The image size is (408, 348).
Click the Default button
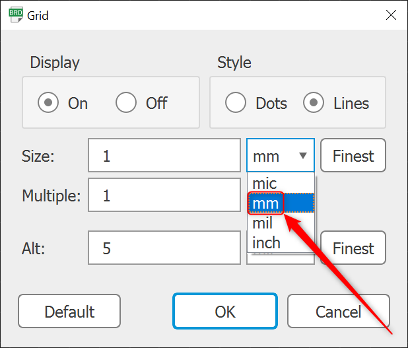point(69,312)
